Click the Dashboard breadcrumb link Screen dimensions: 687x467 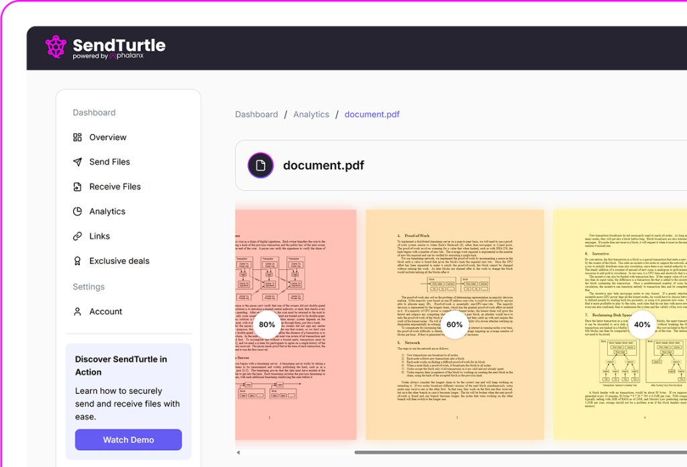tap(256, 115)
